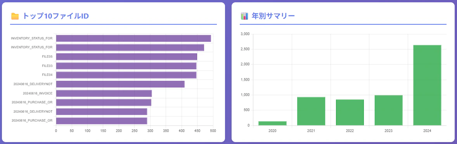Click the FILE03 axis label

pos(47,66)
